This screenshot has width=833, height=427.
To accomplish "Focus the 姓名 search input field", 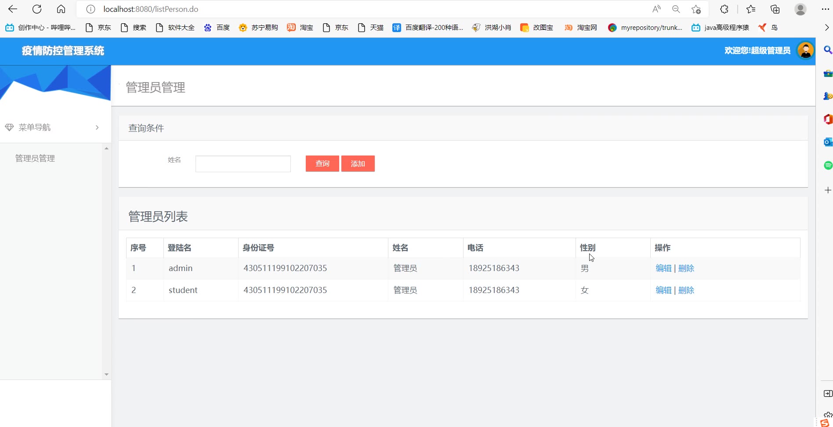I will coord(243,164).
